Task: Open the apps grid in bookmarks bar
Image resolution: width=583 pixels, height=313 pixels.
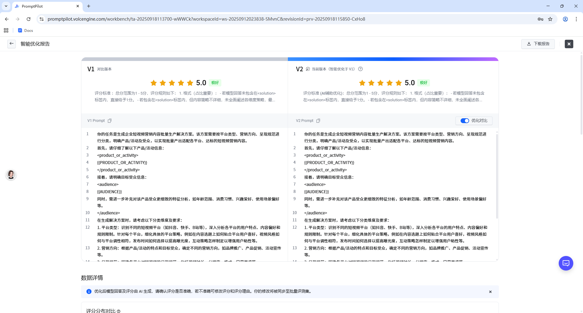Action: [6, 30]
